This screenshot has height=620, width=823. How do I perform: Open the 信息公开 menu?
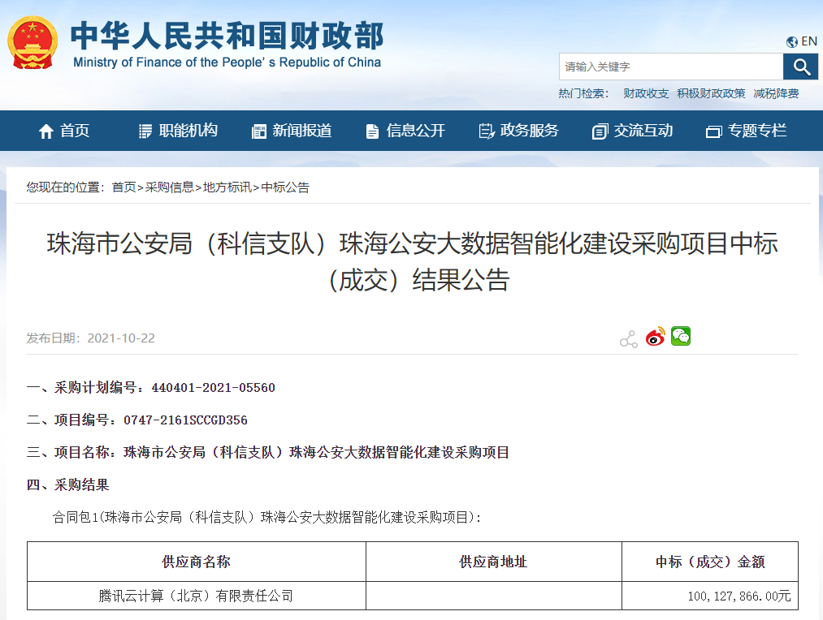(416, 131)
